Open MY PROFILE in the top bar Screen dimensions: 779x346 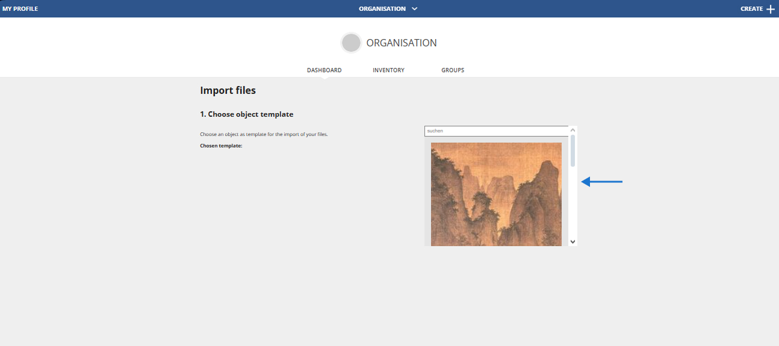[x=20, y=9]
